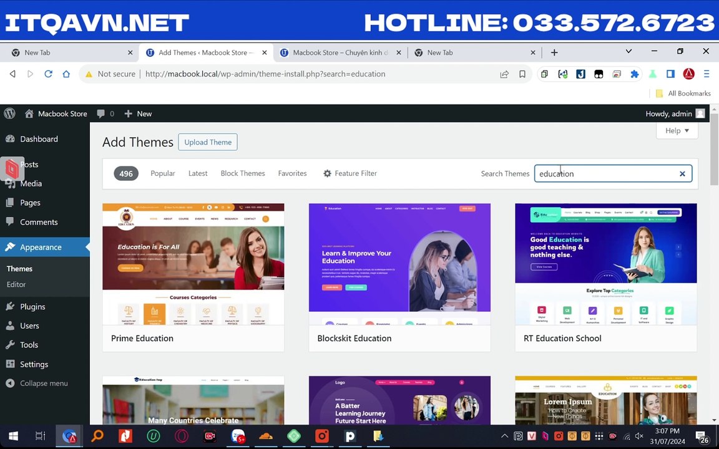The image size is (719, 449).
Task: Clear the theme search text
Action: coord(682,173)
